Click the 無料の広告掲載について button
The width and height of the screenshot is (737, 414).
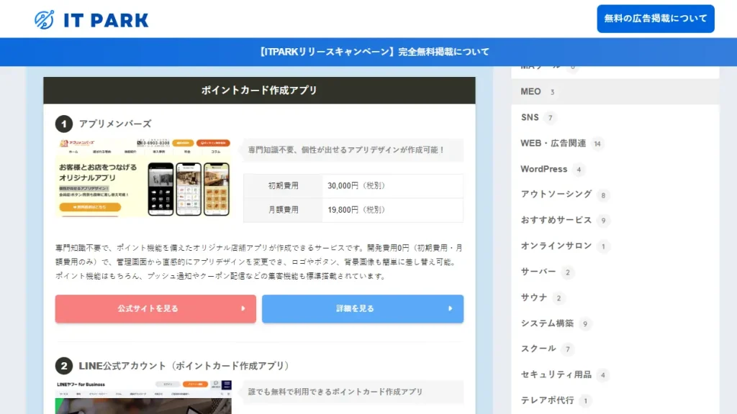click(x=655, y=19)
